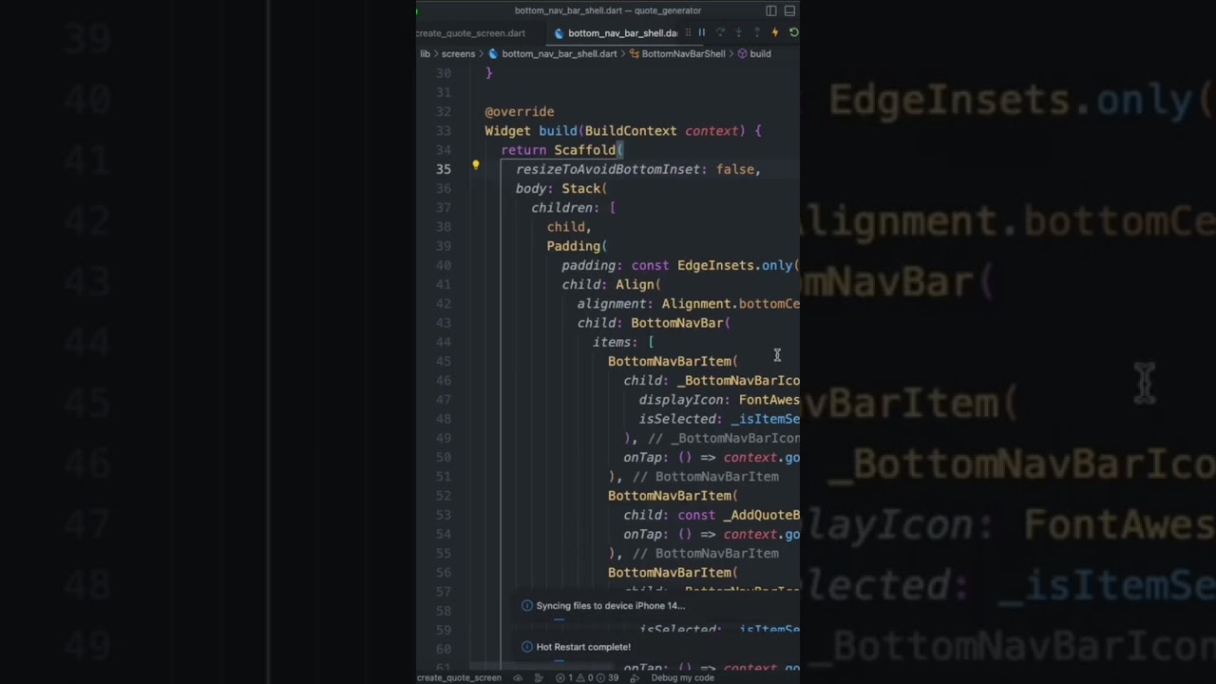1216x684 pixels.
Task: Click the debug Step Over arrow
Action: click(x=720, y=32)
